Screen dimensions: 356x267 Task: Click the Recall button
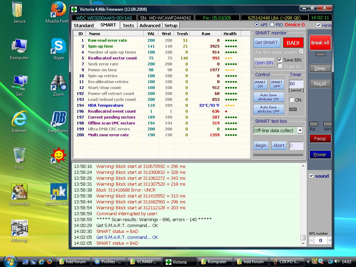pyautogui.click(x=320, y=83)
